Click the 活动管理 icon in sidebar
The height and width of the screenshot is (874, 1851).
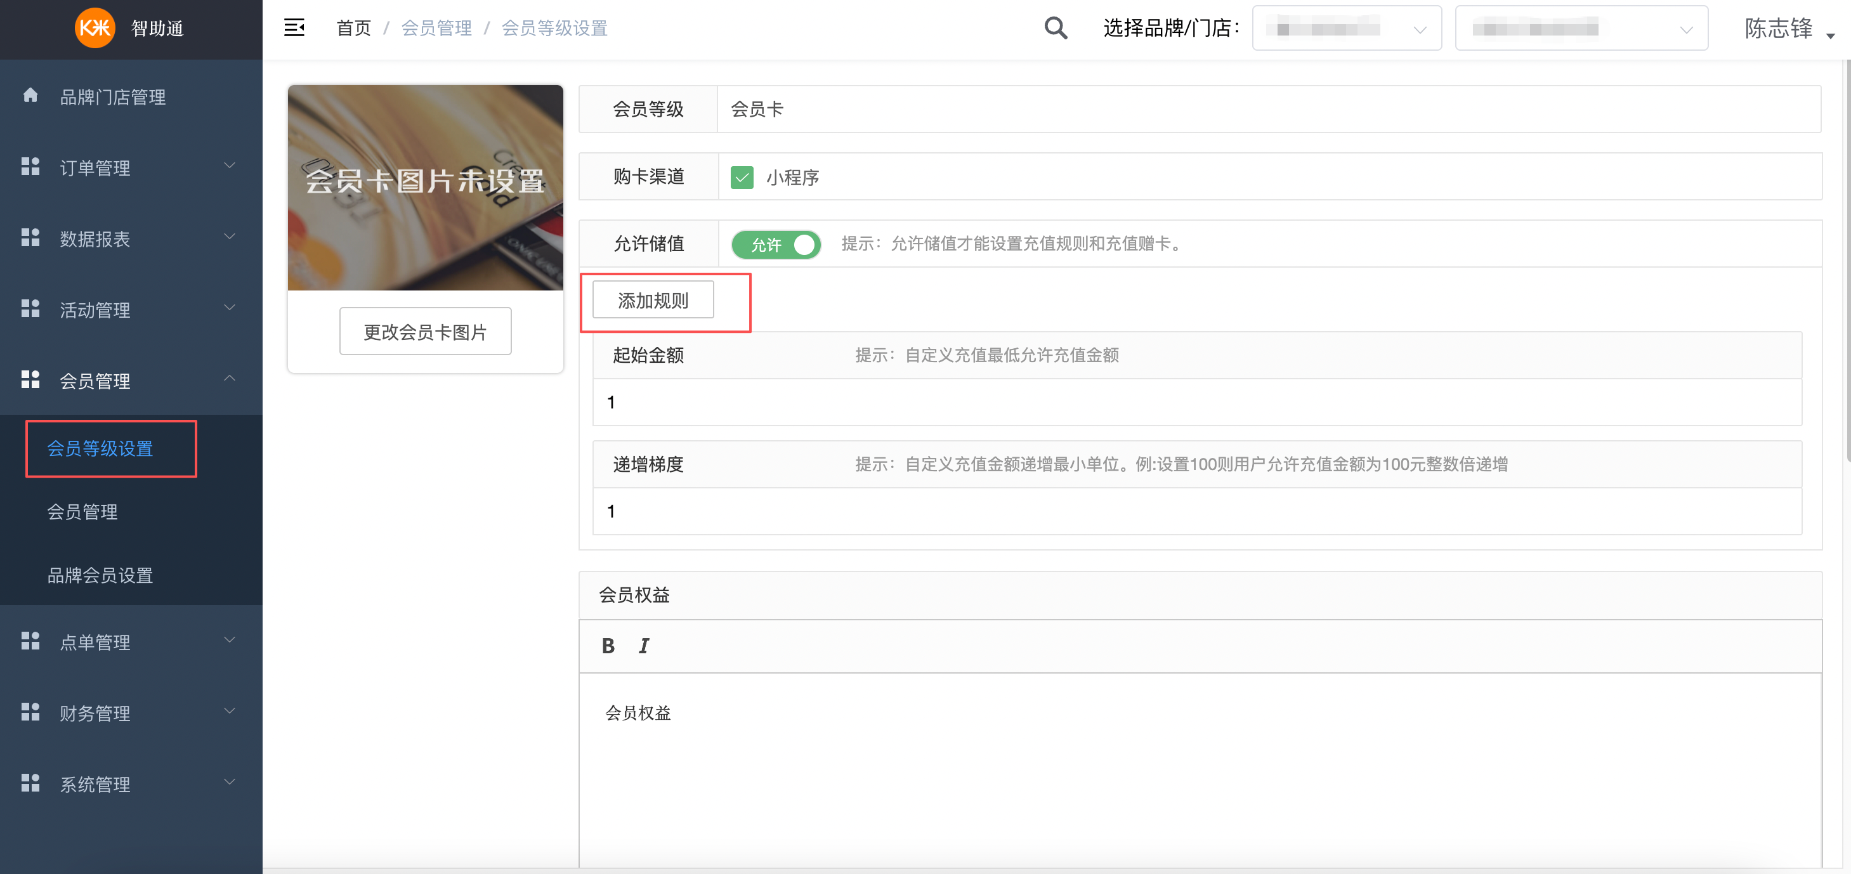point(30,308)
